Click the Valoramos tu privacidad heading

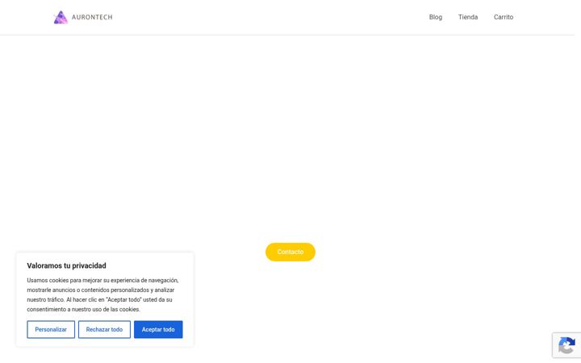point(66,265)
